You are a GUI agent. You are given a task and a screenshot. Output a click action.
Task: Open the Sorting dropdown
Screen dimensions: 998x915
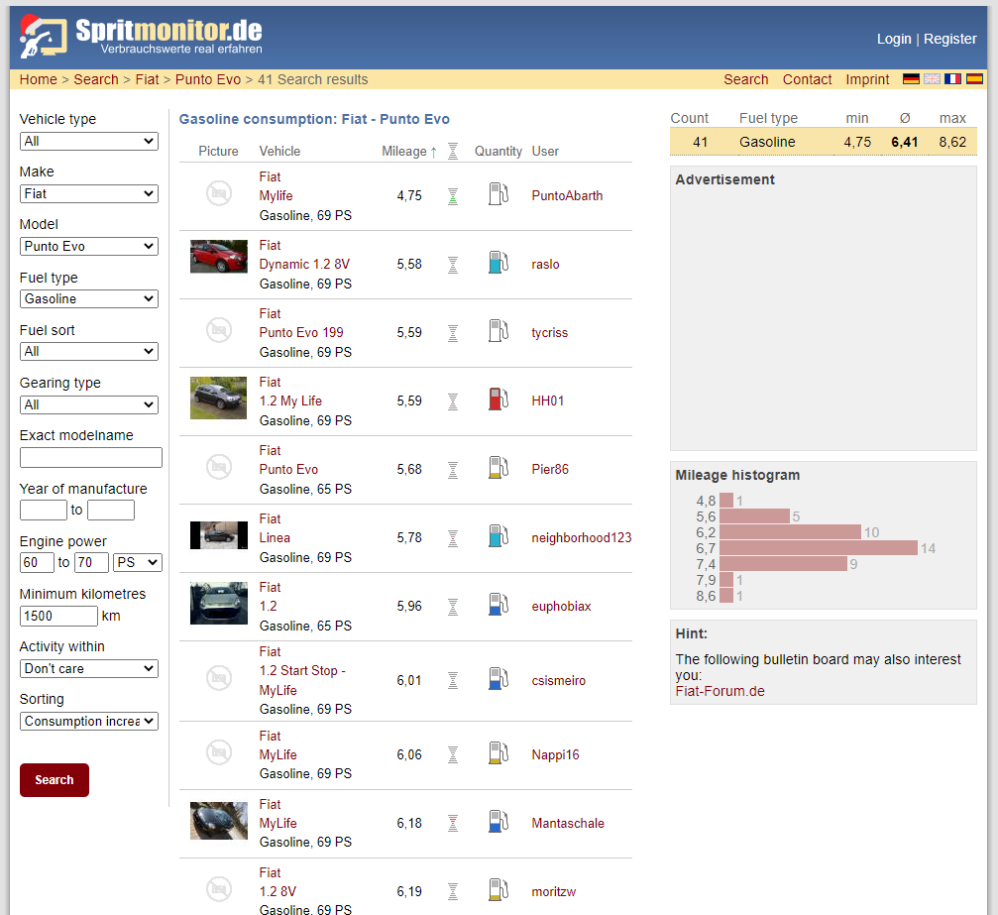89,722
